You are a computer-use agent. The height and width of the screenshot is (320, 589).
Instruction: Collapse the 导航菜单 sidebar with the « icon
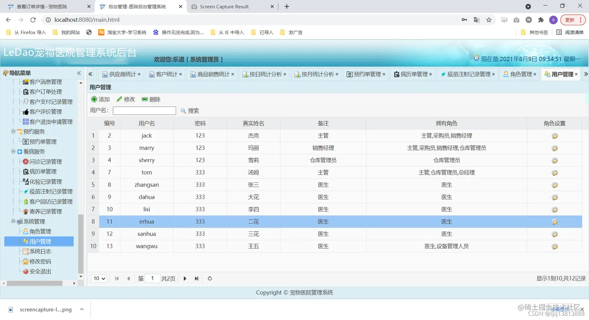pos(78,73)
